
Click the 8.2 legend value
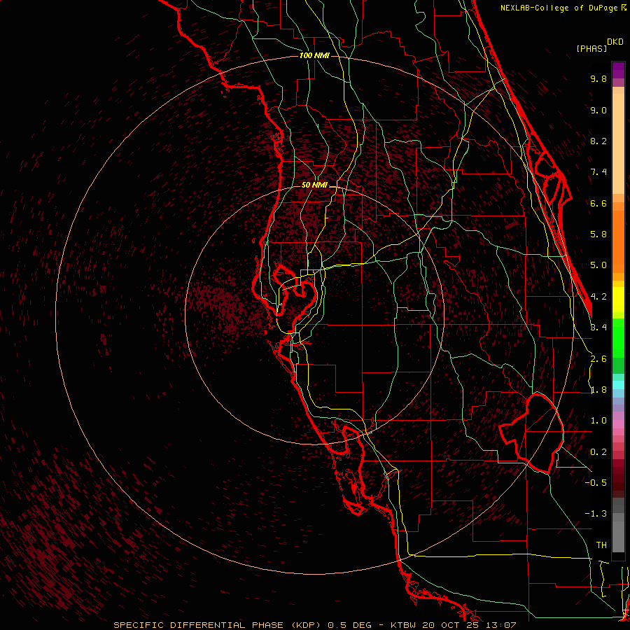click(x=598, y=141)
